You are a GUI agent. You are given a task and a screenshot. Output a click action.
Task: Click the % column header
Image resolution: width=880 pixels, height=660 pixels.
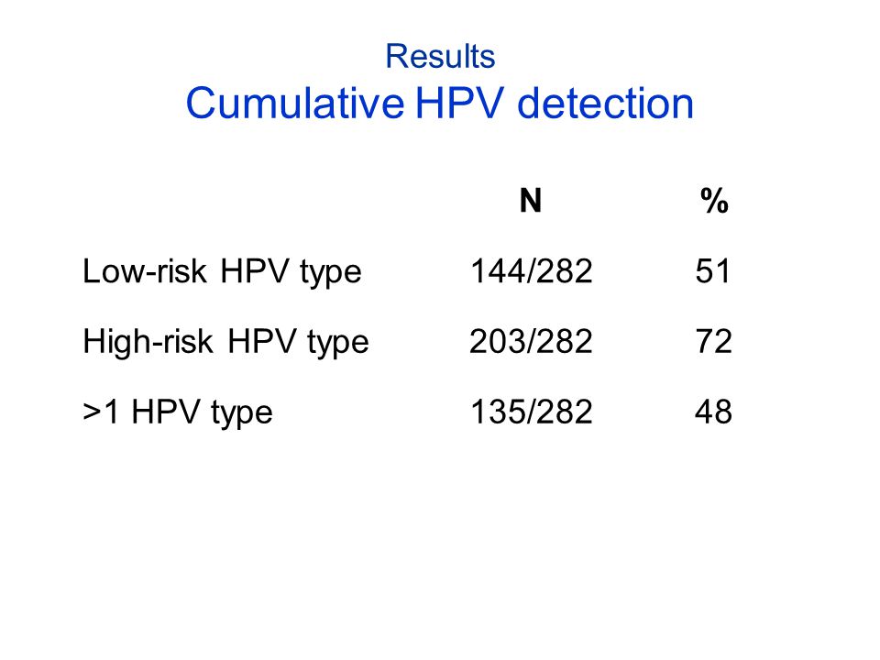[714, 201]
